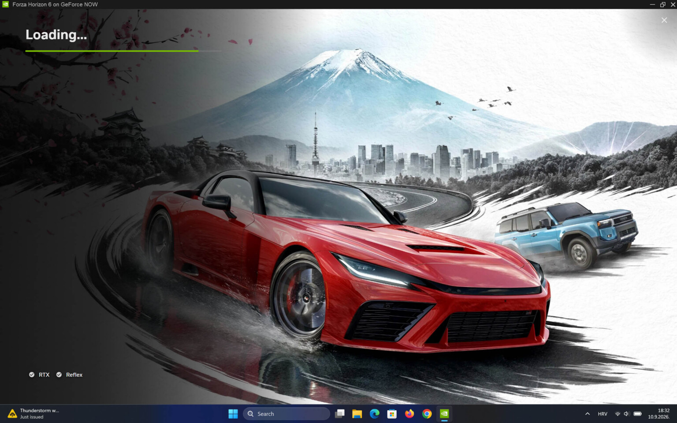The image size is (677, 423).
Task: Expand the hidden system tray icons chevron
Action: pos(588,414)
